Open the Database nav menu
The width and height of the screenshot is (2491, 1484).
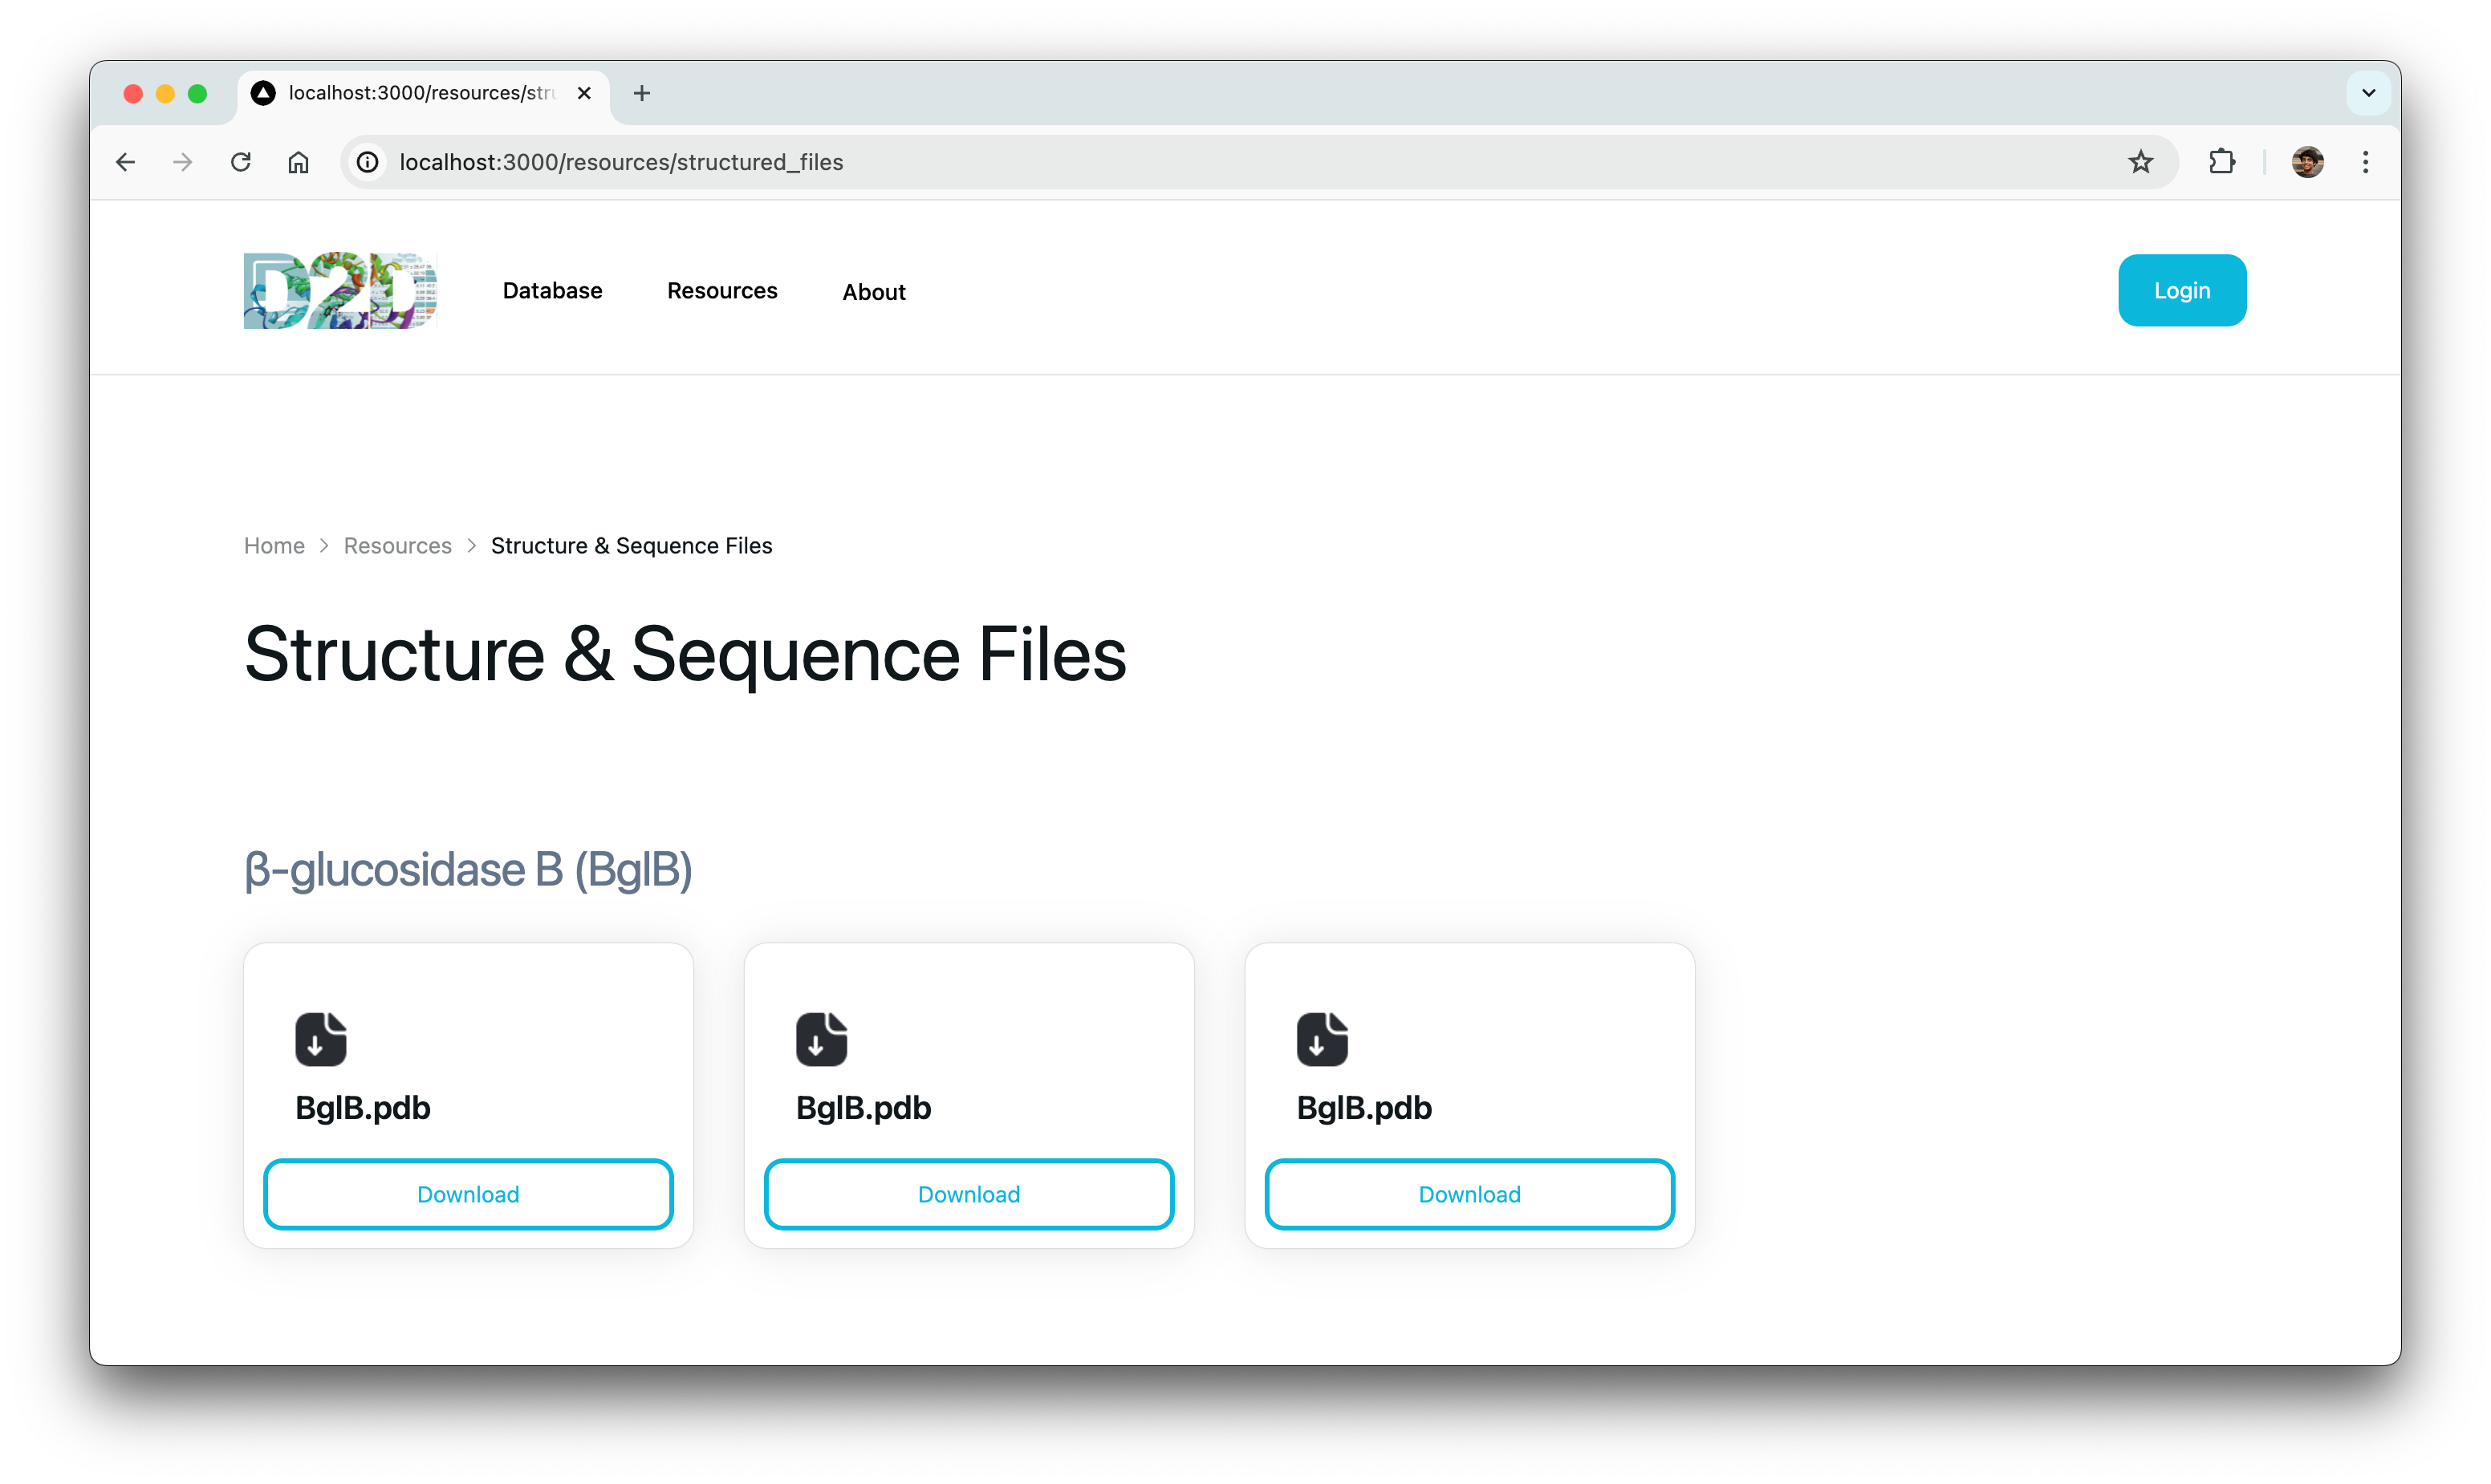(552, 291)
